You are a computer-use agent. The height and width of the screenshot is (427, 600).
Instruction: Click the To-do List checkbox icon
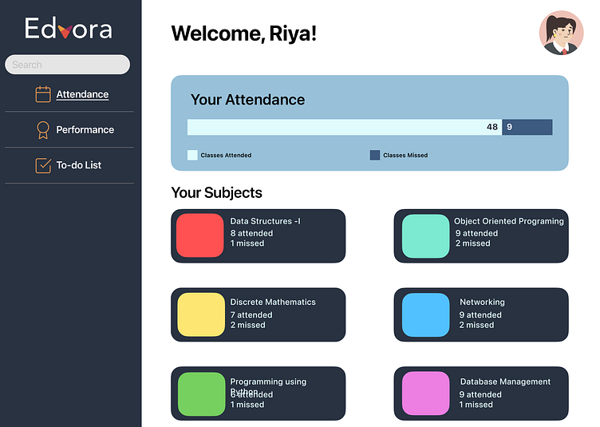click(43, 165)
